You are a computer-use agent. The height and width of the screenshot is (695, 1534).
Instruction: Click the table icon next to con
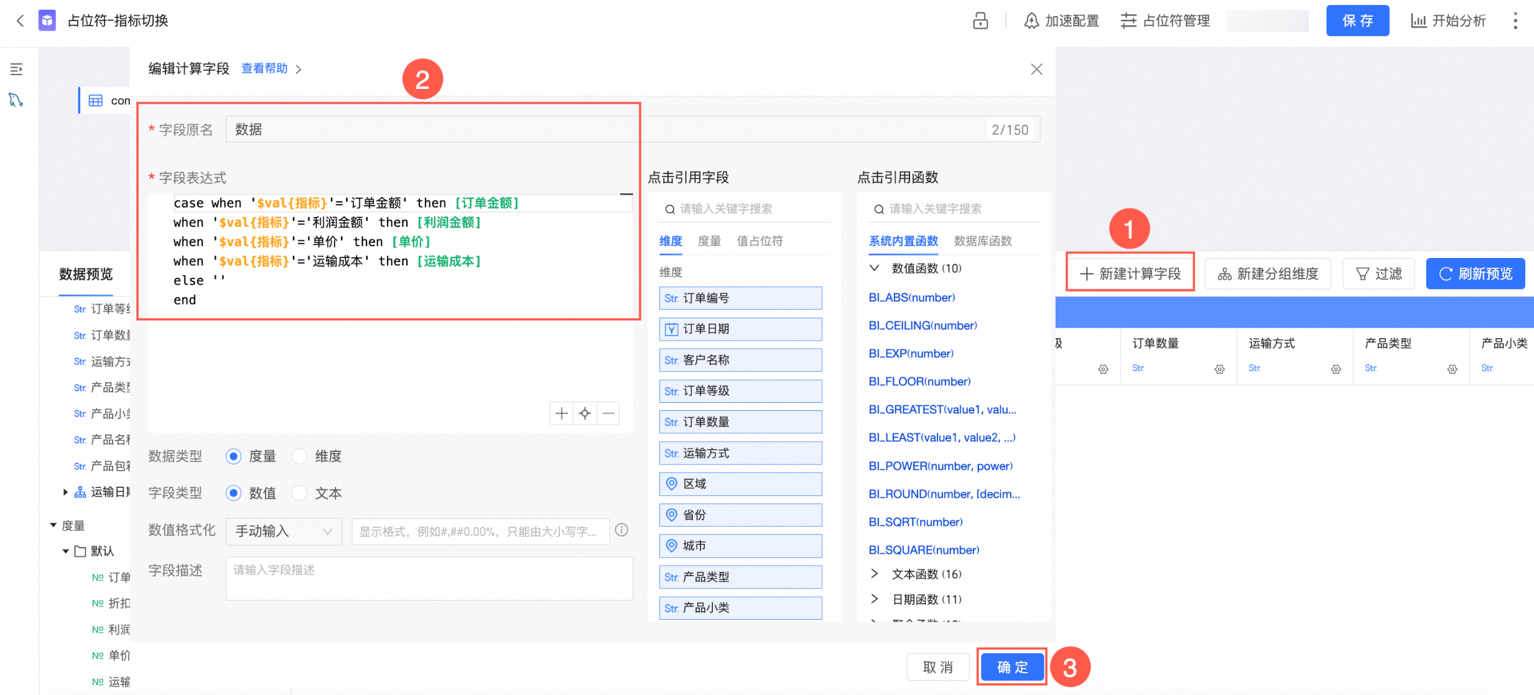(x=95, y=100)
